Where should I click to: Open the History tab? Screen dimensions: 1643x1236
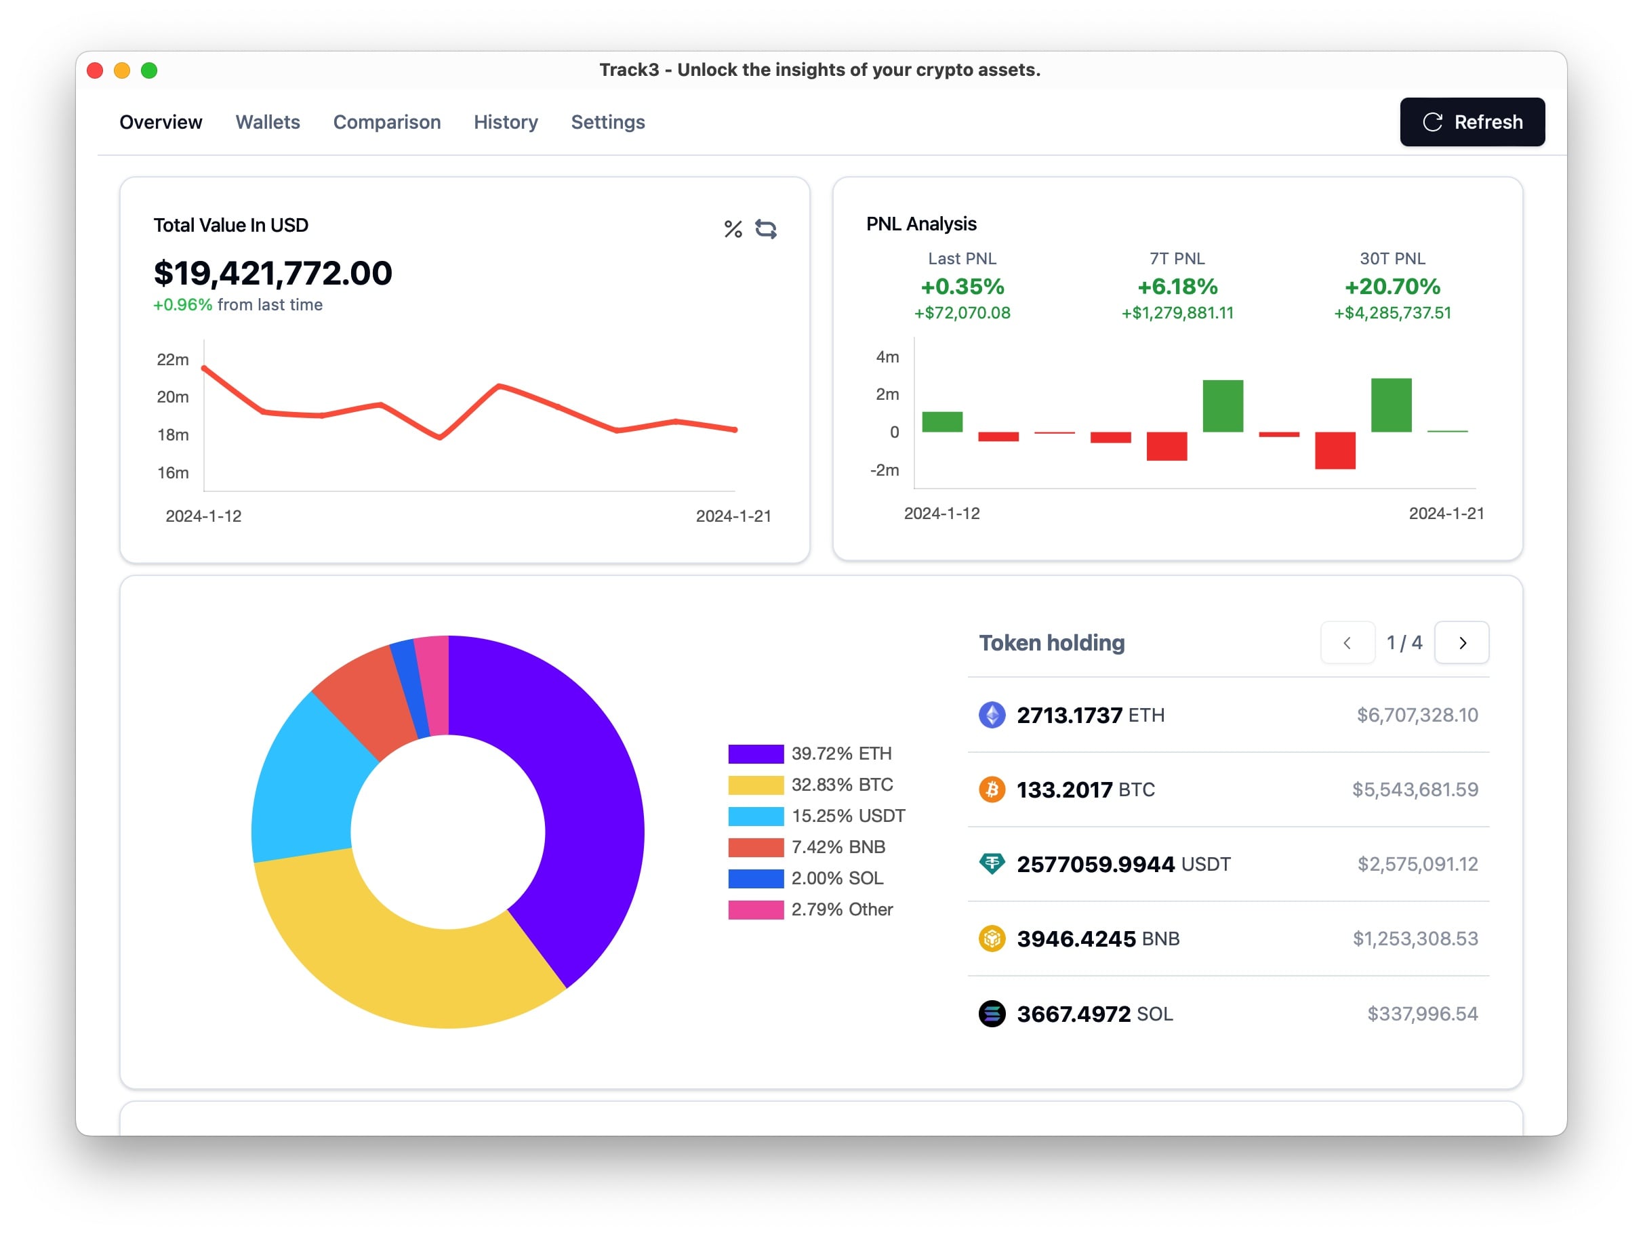(x=505, y=122)
